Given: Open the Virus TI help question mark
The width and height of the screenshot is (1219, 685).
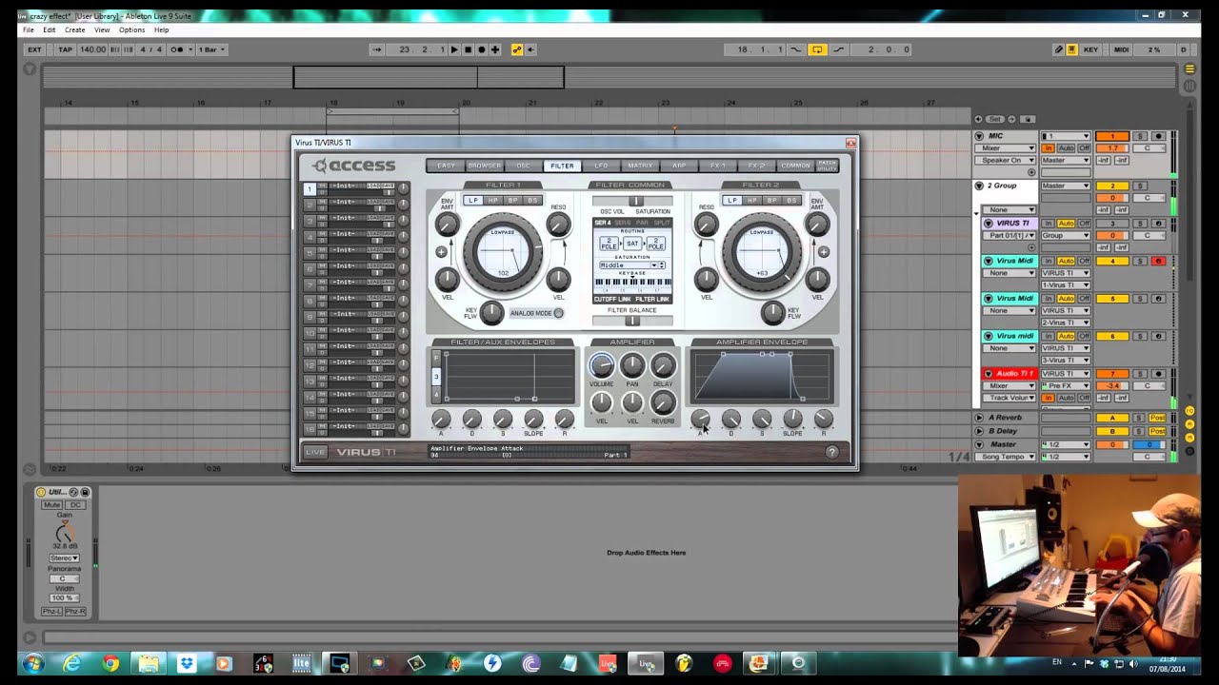Looking at the screenshot, I should tap(832, 453).
